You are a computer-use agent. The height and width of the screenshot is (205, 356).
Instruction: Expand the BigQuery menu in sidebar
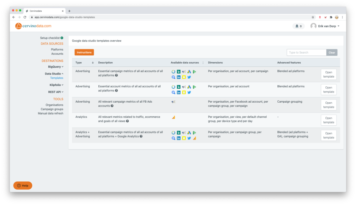pyautogui.click(x=56, y=67)
